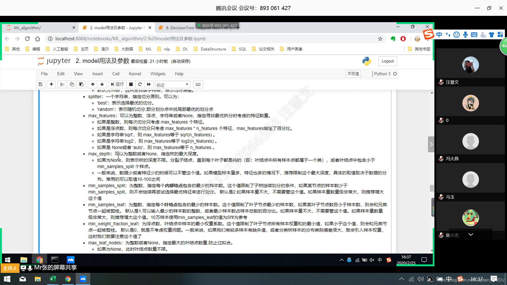This screenshot has height=285, width=507.
Task: Open the Mail app from the taskbar
Action: click(x=23, y=279)
